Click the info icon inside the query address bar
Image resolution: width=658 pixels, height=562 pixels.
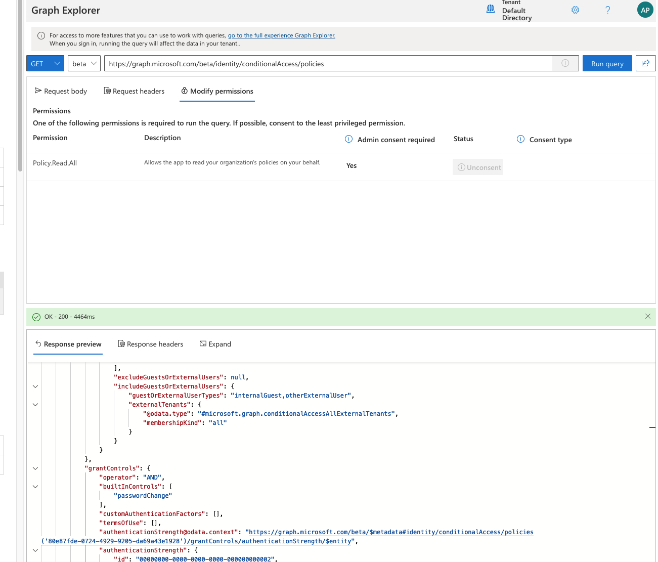pos(565,63)
